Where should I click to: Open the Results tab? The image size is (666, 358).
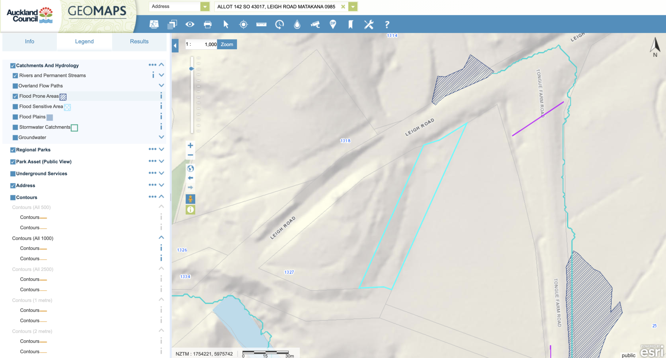[139, 42]
